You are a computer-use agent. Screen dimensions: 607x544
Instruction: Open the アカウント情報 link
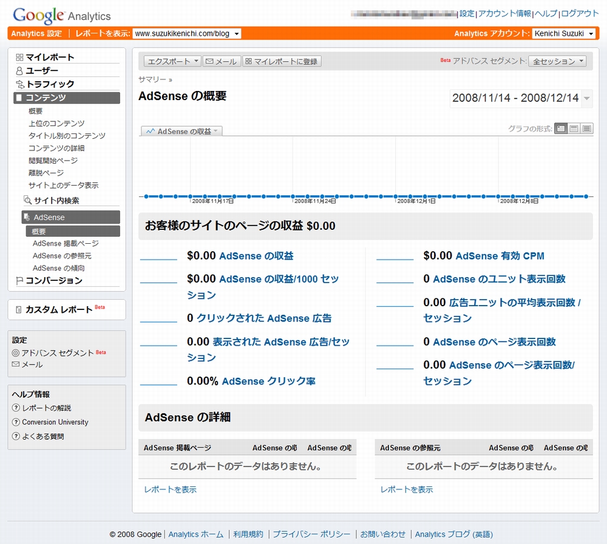[505, 13]
